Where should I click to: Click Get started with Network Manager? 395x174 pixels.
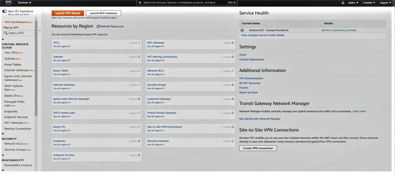pos(260,119)
